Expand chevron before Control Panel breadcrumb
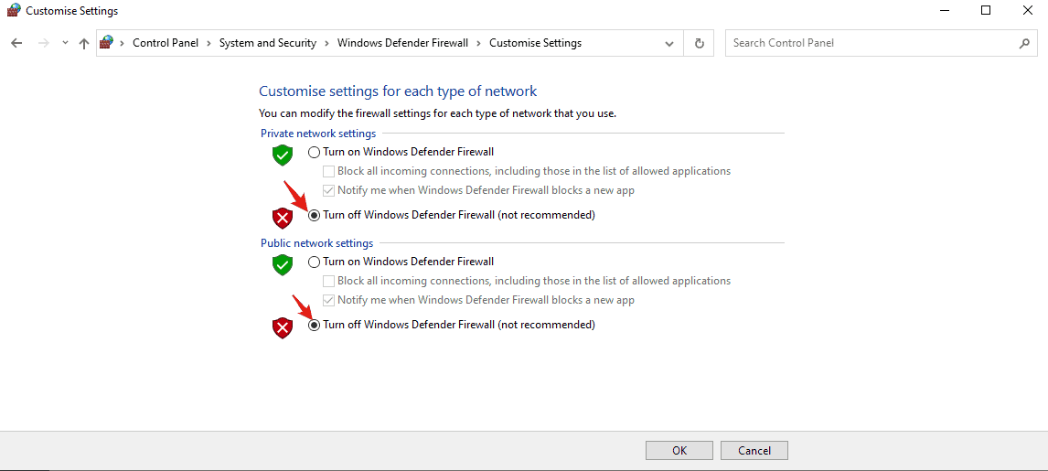 click(123, 43)
